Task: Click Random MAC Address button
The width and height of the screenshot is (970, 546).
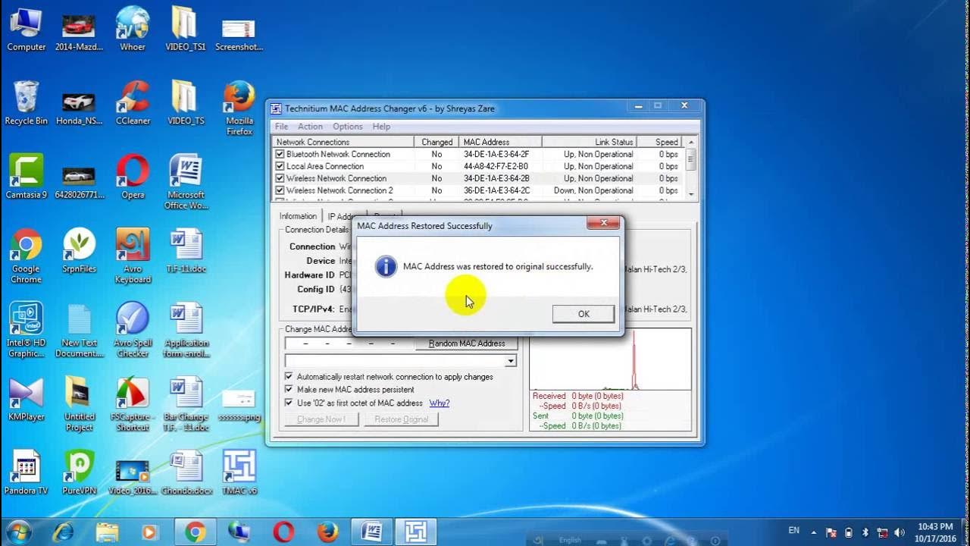Action: (x=467, y=344)
